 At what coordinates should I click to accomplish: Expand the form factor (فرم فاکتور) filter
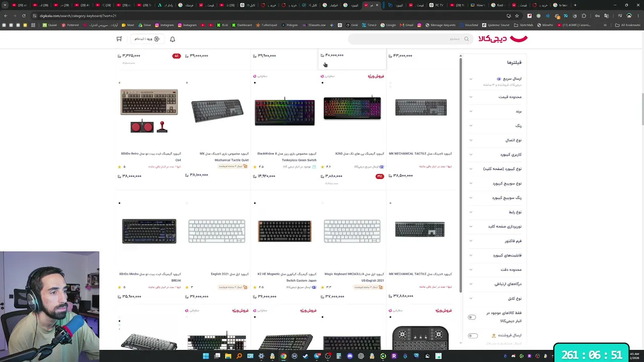pyautogui.click(x=495, y=241)
